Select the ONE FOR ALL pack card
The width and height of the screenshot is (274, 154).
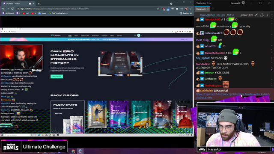pos(163,114)
